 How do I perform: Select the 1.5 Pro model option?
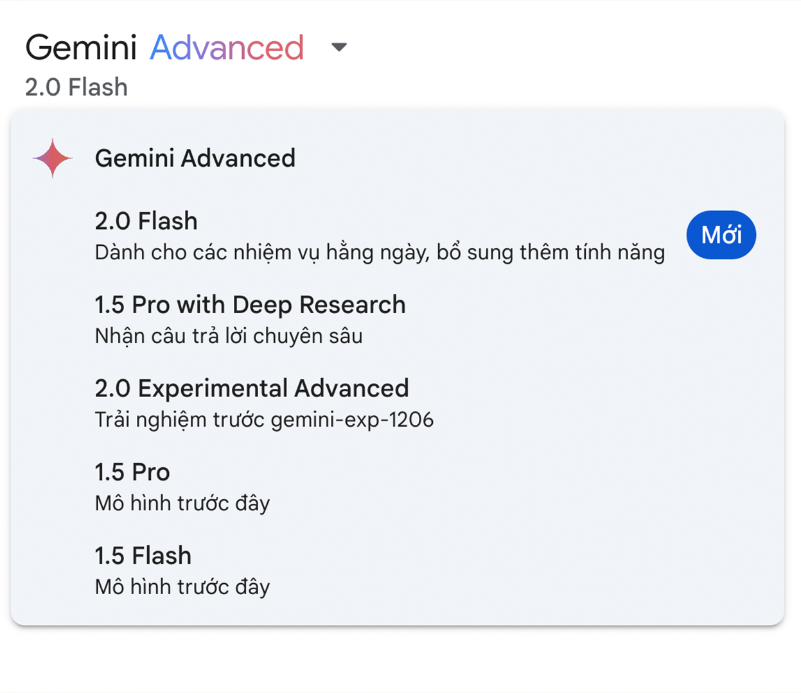pyautogui.click(x=397, y=486)
